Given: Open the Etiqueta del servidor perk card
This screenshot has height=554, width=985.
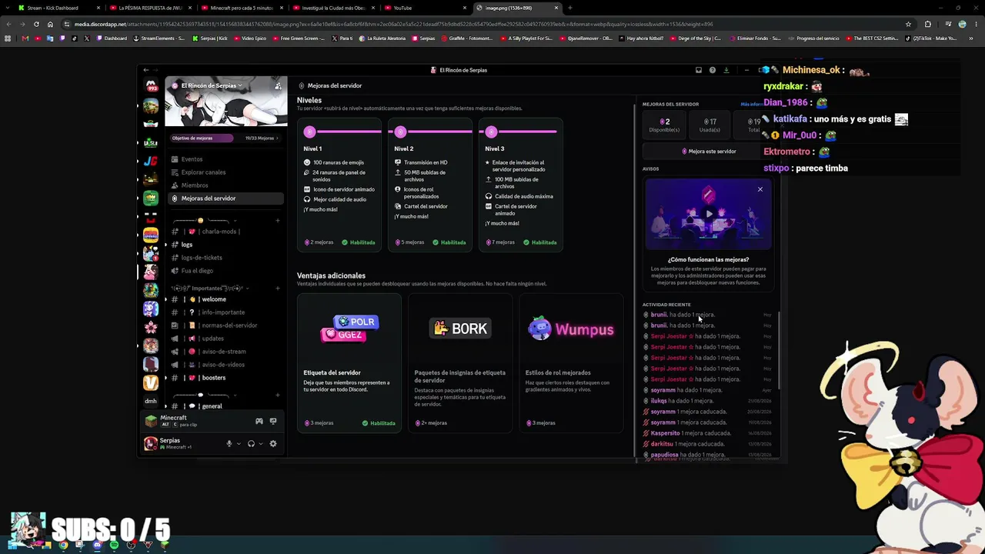Looking at the screenshot, I should [x=349, y=363].
